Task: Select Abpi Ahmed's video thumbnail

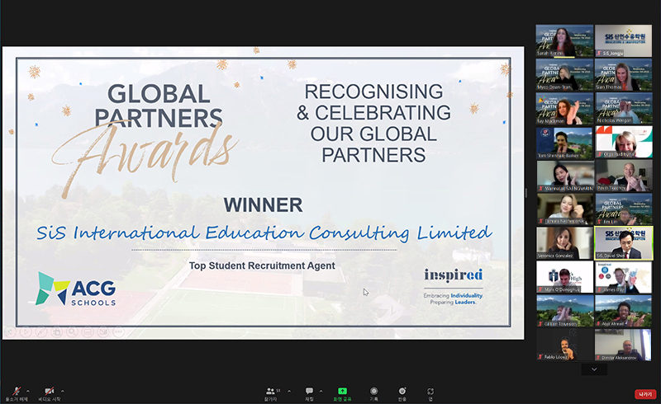Action: coord(624,311)
